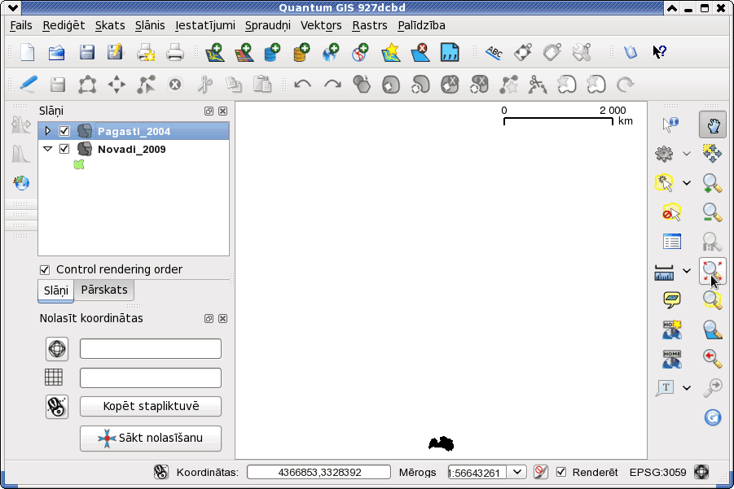Click the Redo arrow in editing toolbar
Viewport: 734px width, 489px height.
(332, 84)
